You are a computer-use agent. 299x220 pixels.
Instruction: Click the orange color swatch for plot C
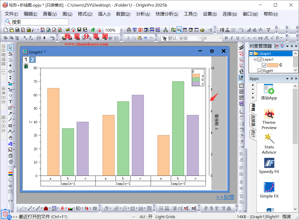click(x=273, y=65)
